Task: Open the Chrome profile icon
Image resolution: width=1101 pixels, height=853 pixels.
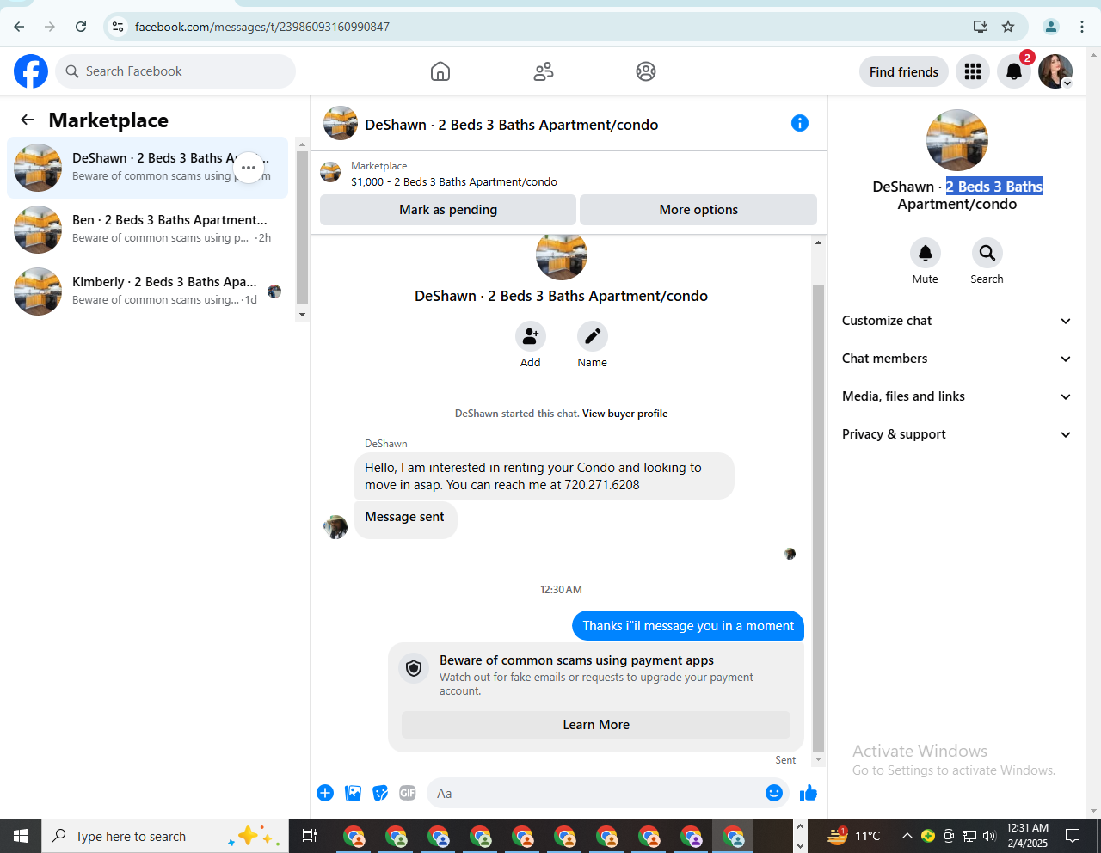Action: point(1051,27)
